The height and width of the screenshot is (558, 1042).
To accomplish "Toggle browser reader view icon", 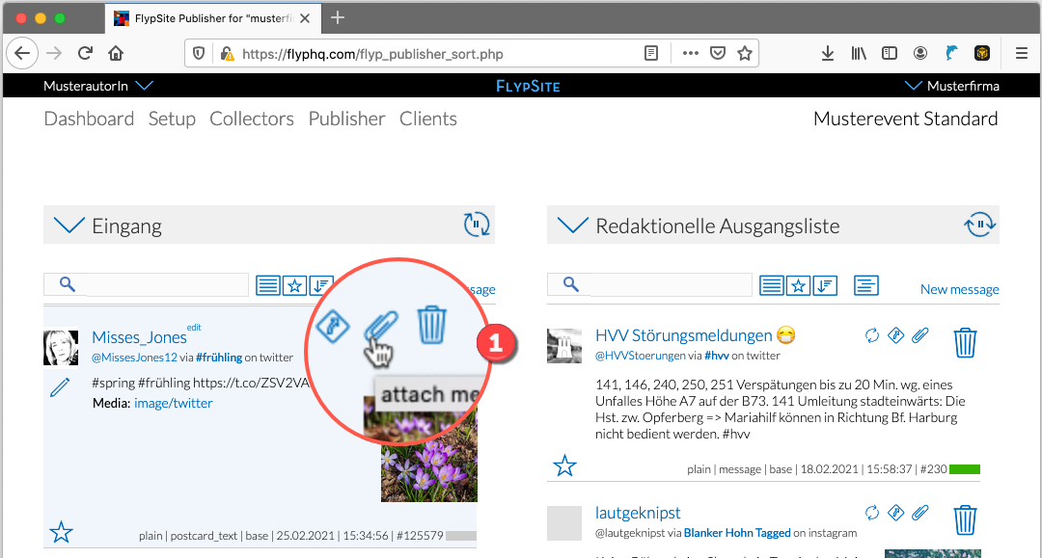I will pyautogui.click(x=651, y=53).
